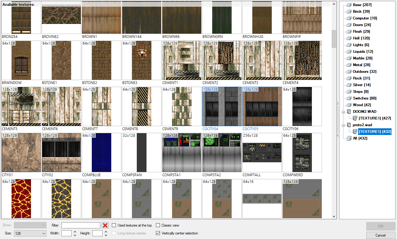Select the BROVINE2 texture

(61, 17)
